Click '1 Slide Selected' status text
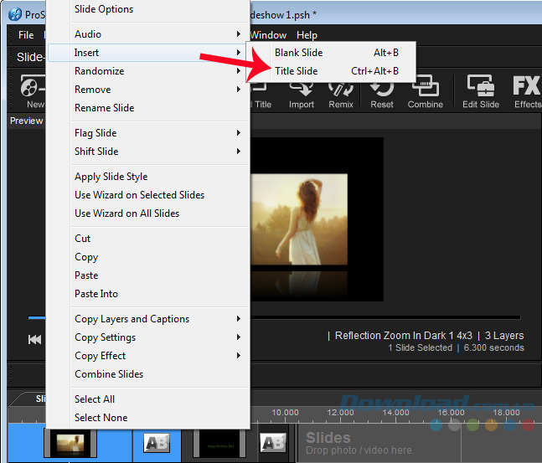 click(420, 347)
